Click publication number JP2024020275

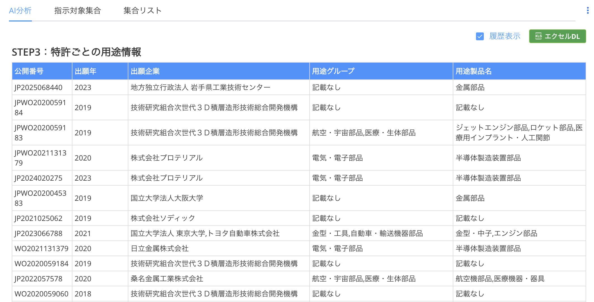click(39, 178)
